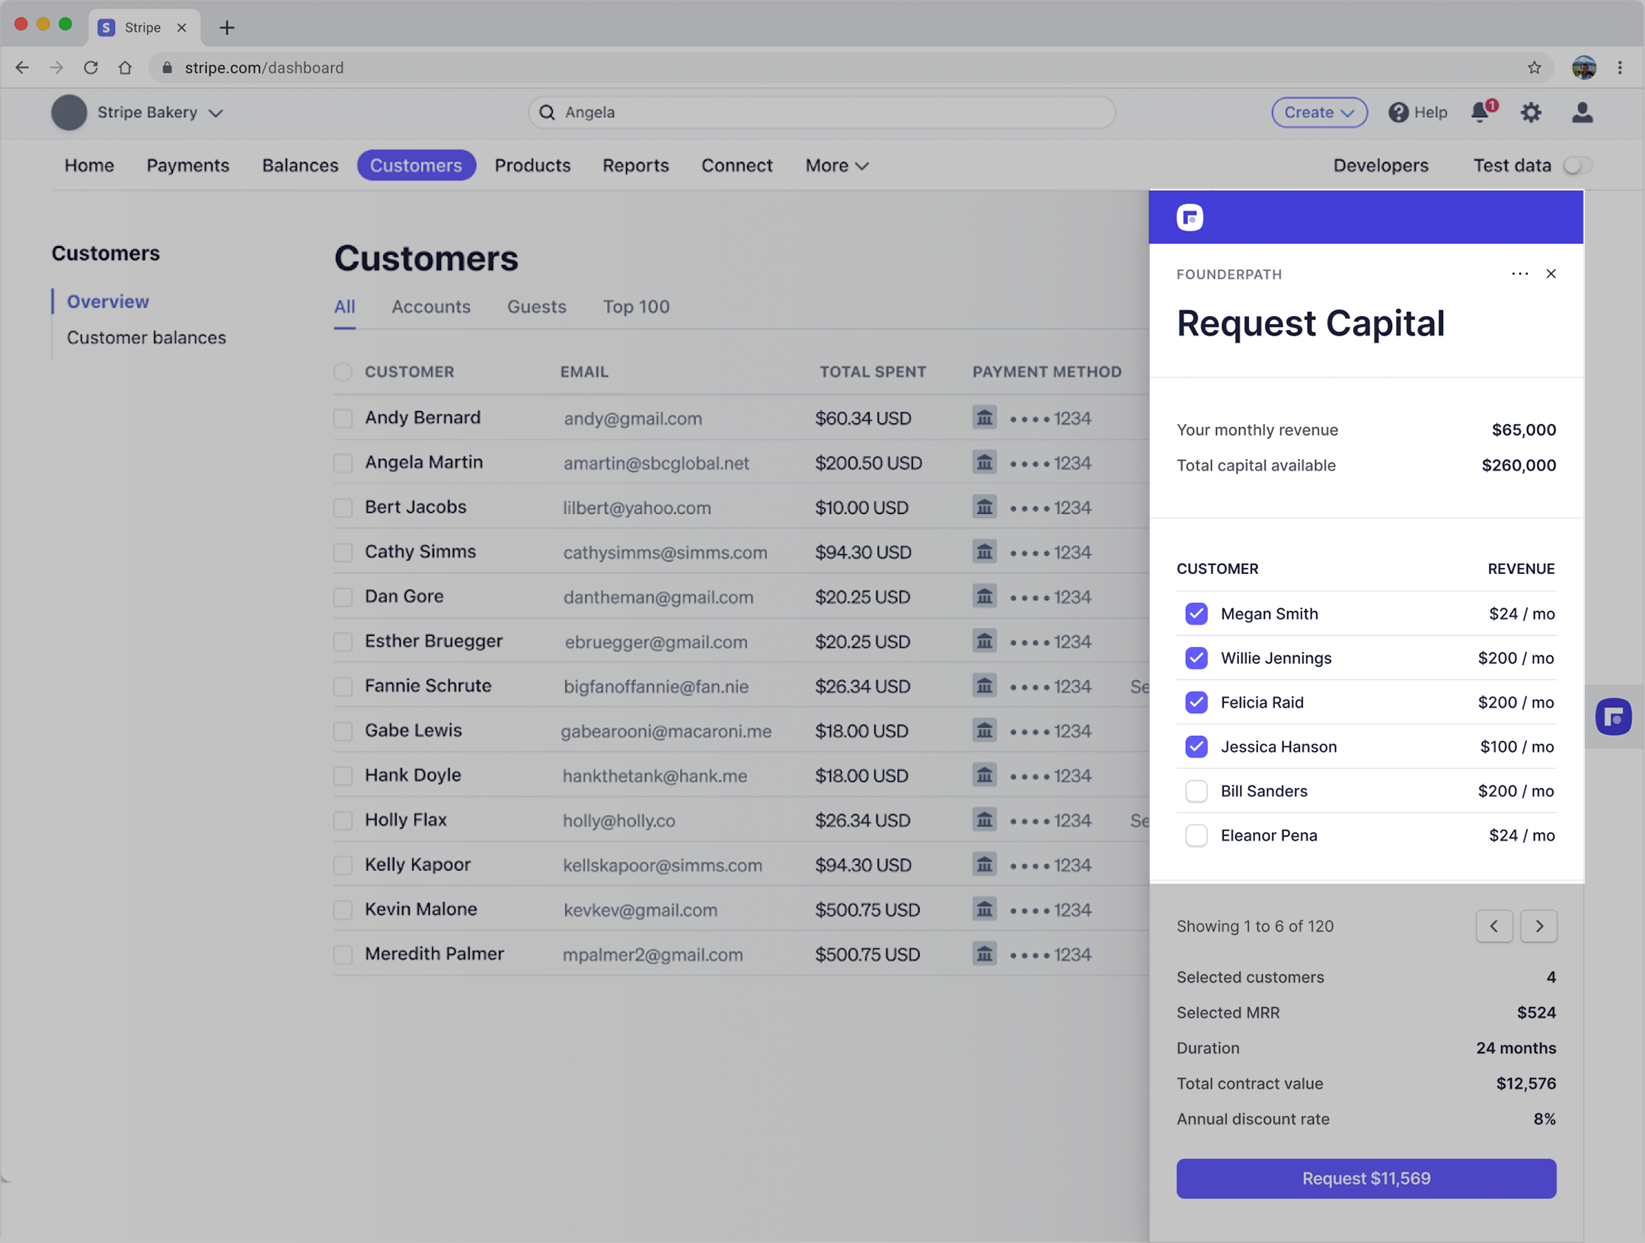Image resolution: width=1645 pixels, height=1243 pixels.
Task: Click the next page arrow in Founderpath panel
Action: pyautogui.click(x=1539, y=926)
